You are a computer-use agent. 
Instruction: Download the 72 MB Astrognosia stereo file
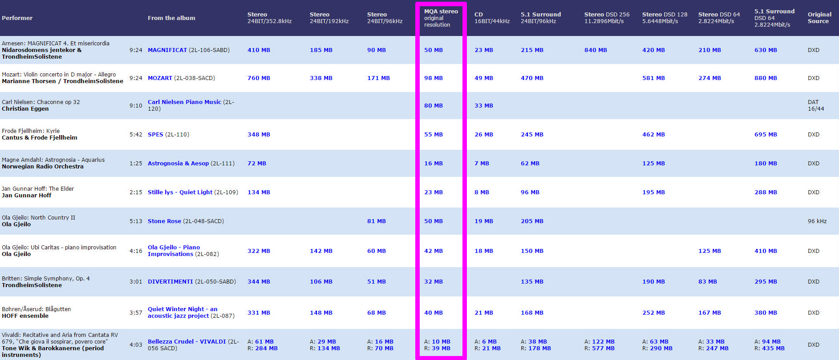pyautogui.click(x=257, y=164)
